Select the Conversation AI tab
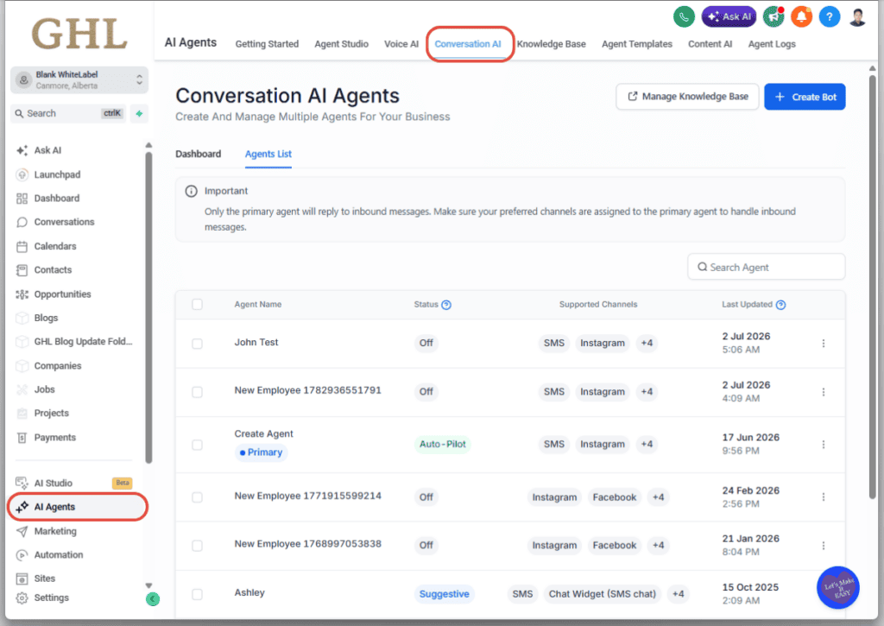 coord(467,44)
